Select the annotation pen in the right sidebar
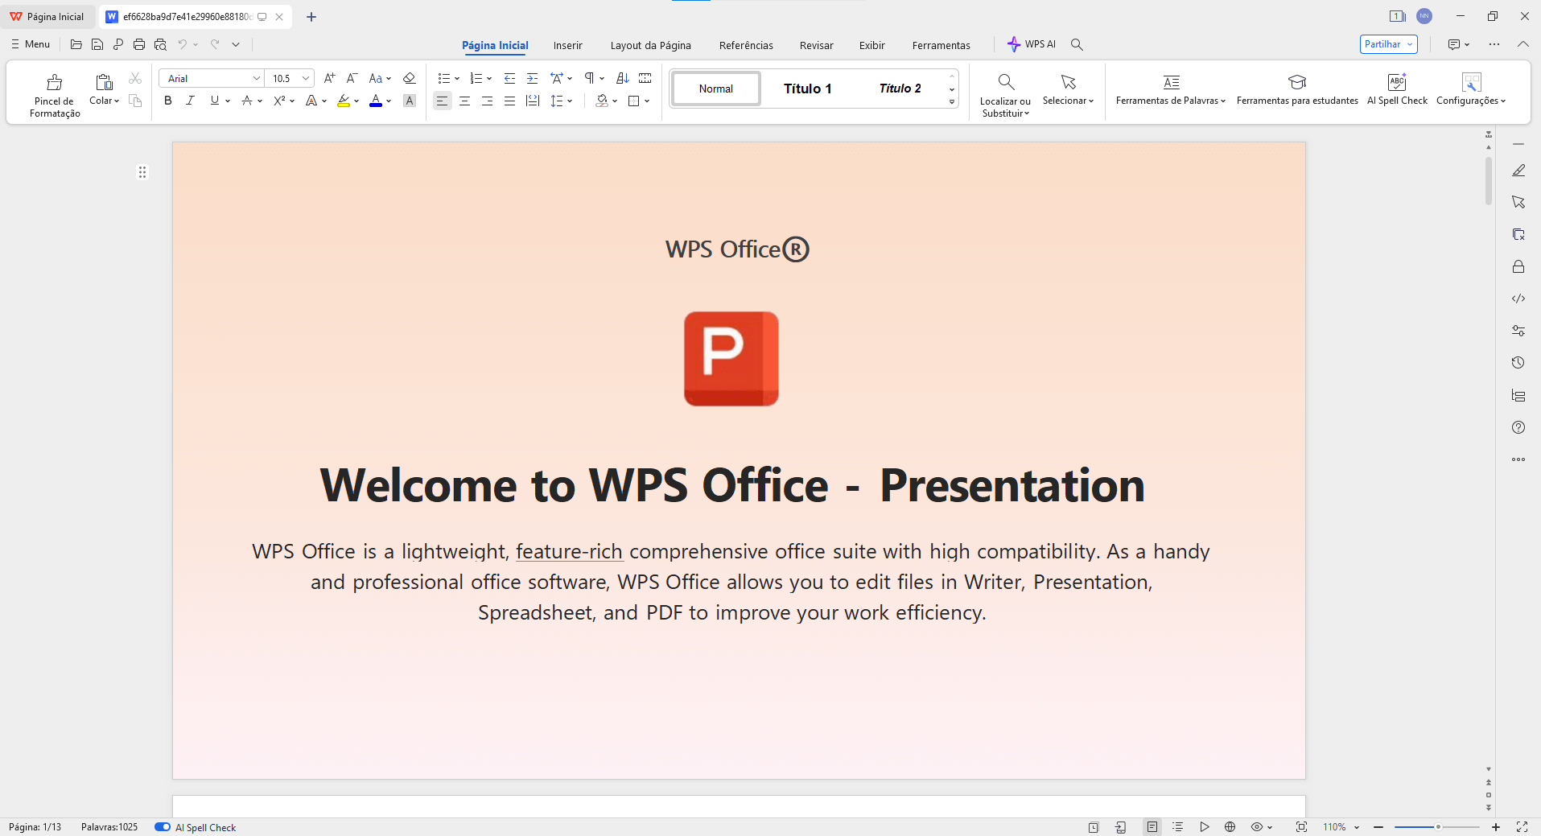 coord(1519,170)
